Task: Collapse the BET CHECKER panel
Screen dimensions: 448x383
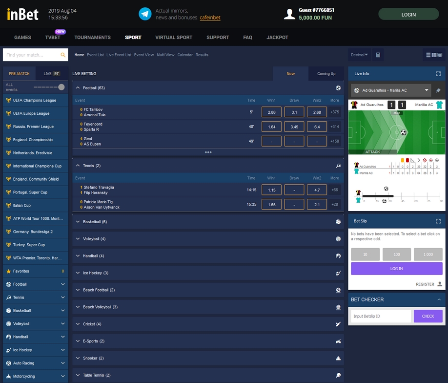Action: [439, 299]
